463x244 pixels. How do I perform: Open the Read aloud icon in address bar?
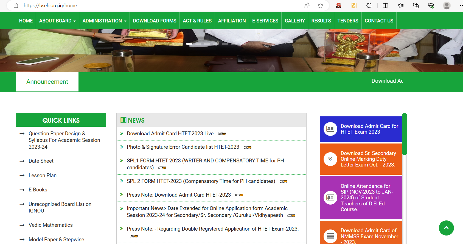(307, 5)
